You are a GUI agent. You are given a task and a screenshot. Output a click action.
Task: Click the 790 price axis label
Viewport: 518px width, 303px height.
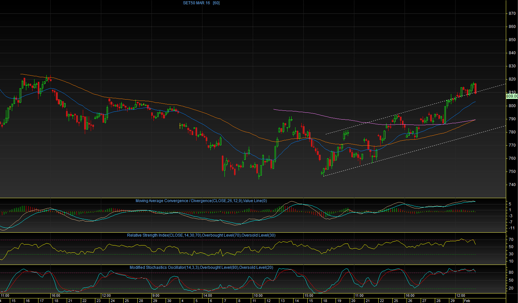[512, 119]
